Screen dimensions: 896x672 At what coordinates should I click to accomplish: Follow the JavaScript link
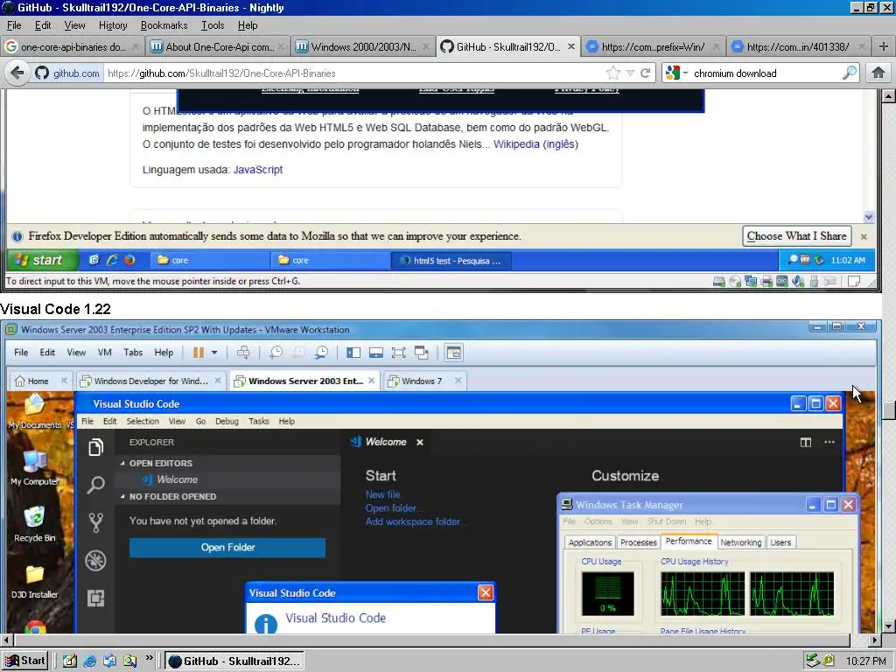[258, 169]
